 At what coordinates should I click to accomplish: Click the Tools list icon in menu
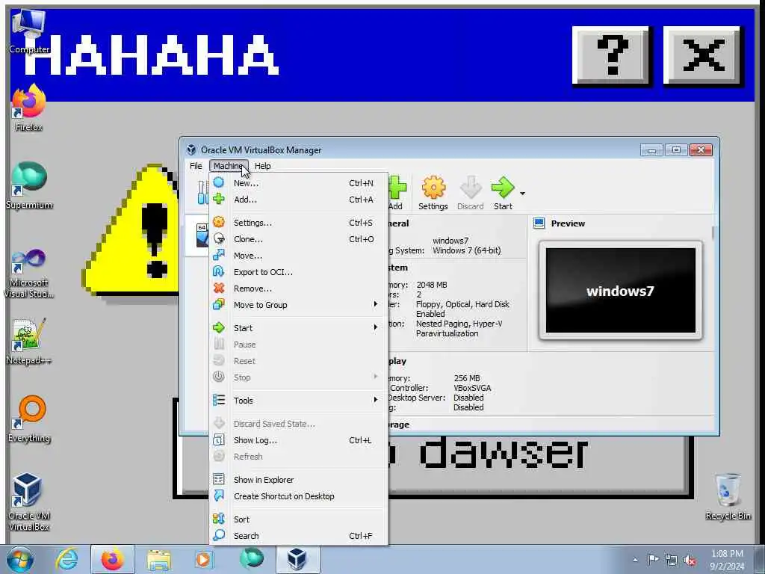click(x=219, y=400)
